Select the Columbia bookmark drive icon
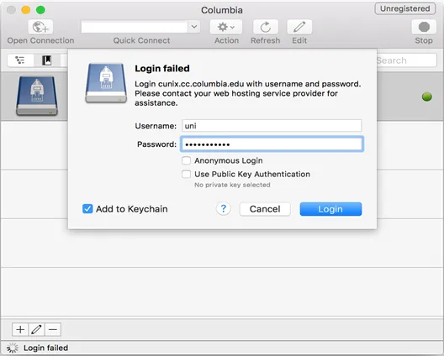 tap(37, 96)
